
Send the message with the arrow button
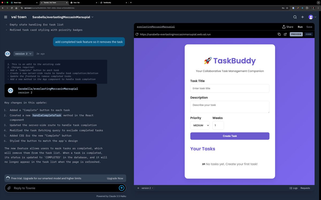pos(121,188)
